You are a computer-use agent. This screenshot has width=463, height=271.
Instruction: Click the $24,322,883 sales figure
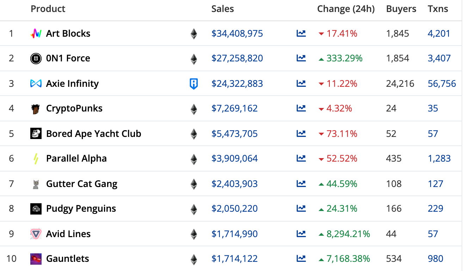tap(237, 84)
